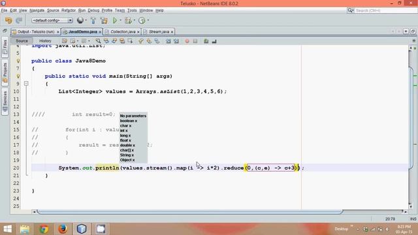Toggle Bookmark icon in editor toolbar
Image resolution: width=418 pixels, height=235 pixels.
tap(157, 41)
